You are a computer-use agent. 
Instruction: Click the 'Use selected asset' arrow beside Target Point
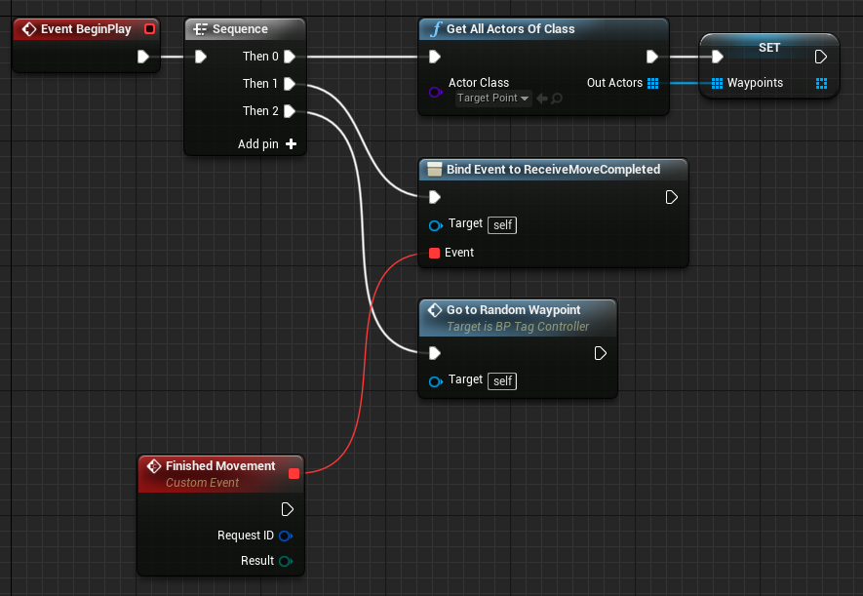click(x=541, y=99)
